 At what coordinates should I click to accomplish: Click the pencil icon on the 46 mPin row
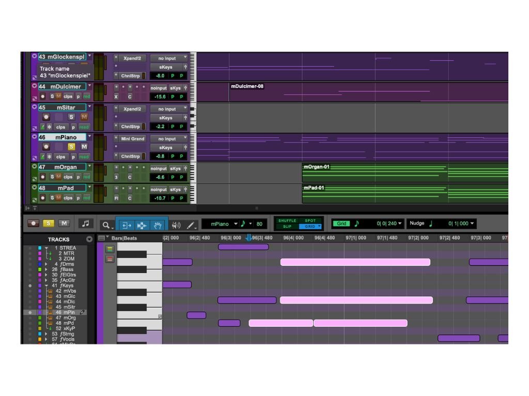(x=82, y=312)
